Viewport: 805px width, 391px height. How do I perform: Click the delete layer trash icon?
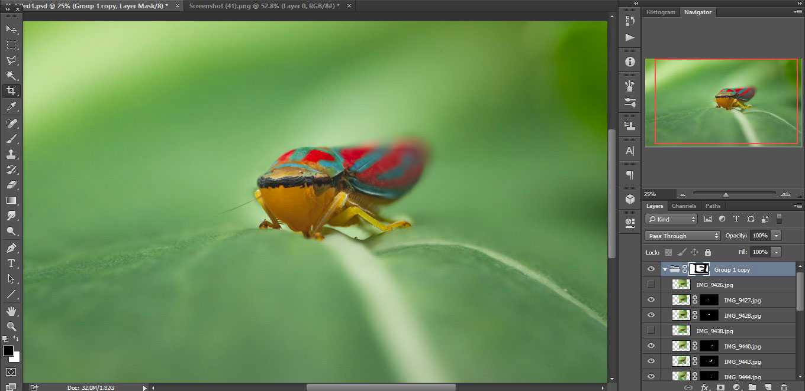784,387
